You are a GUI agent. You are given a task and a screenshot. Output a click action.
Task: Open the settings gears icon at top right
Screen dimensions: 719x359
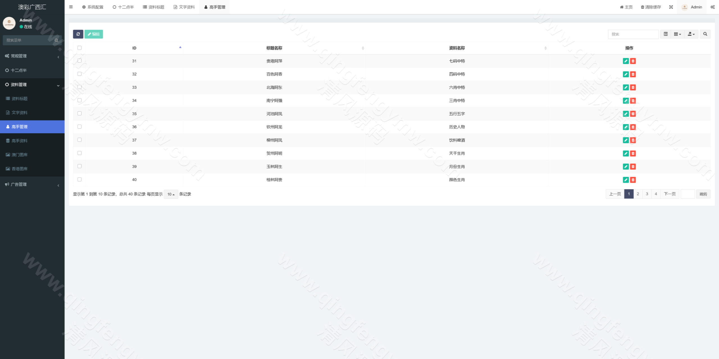(x=713, y=7)
